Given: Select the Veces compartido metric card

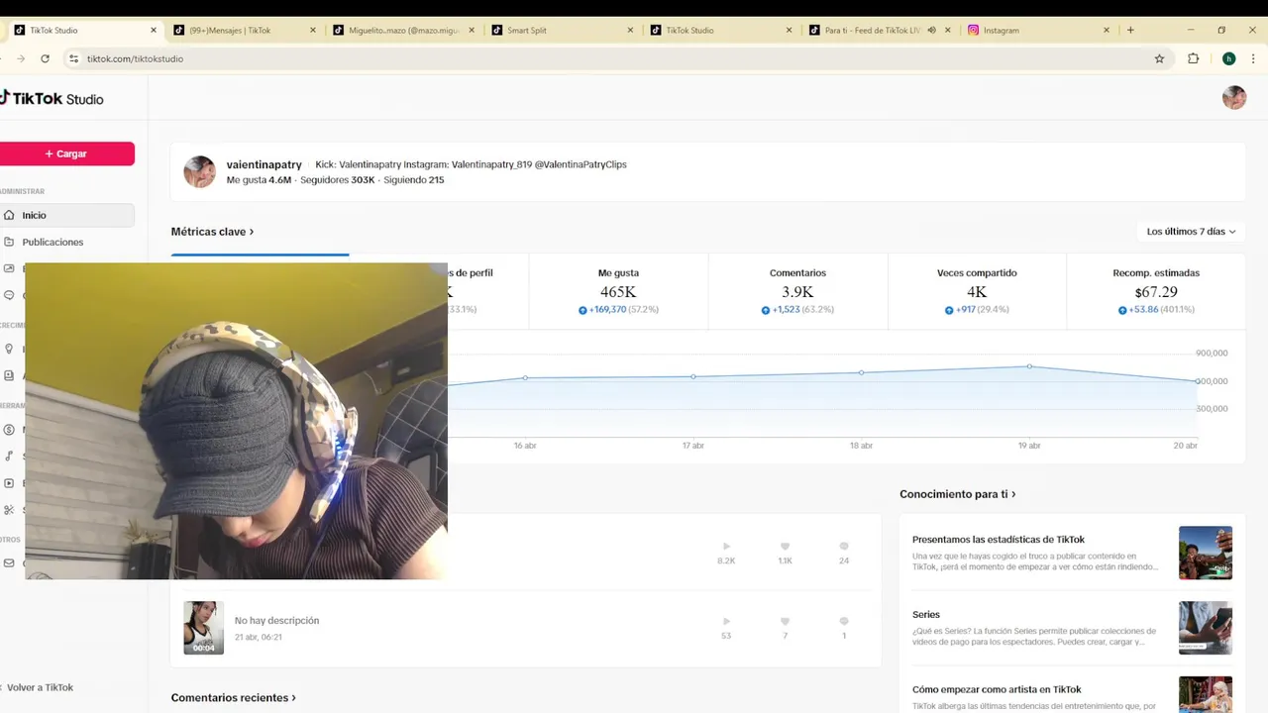Looking at the screenshot, I should 977,291.
